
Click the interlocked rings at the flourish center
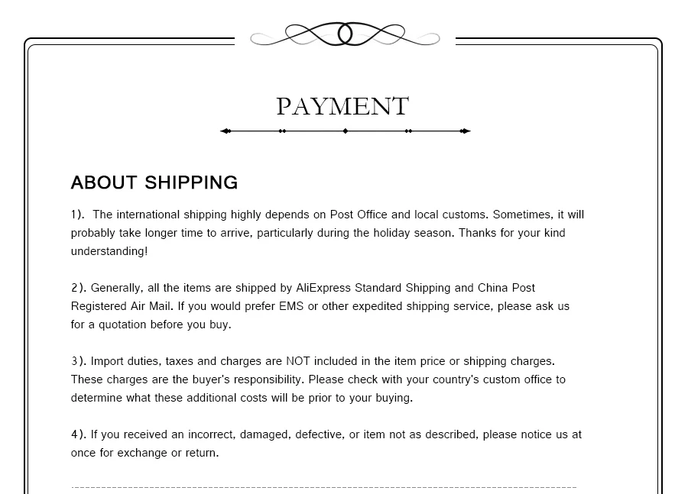345,34
